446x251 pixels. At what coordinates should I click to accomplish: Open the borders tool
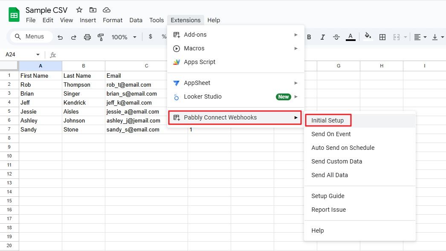382,37
